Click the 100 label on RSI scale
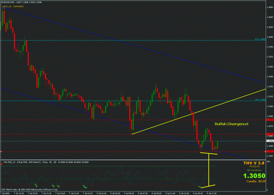The height and width of the screenshot is (195, 274). pyautogui.click(x=268, y=161)
